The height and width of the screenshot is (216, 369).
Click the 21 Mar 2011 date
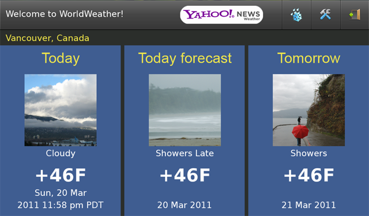pos(309,205)
